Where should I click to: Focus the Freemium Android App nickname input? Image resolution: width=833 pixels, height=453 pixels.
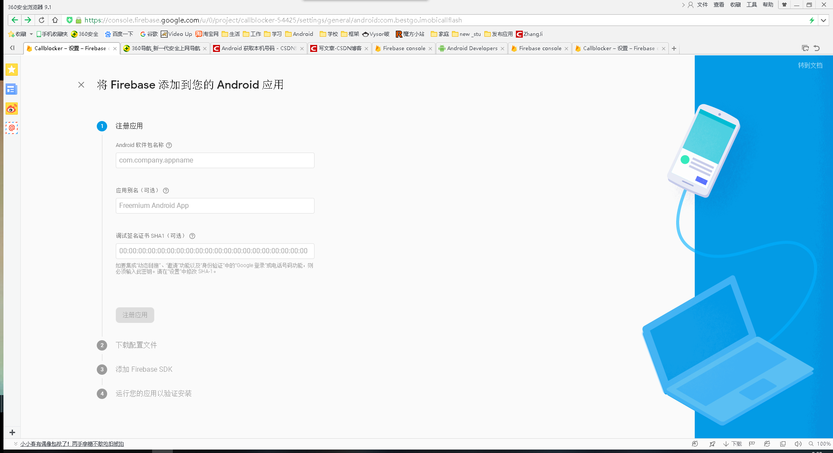coord(215,206)
